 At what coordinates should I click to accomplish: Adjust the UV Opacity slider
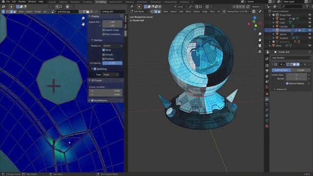click(112, 63)
